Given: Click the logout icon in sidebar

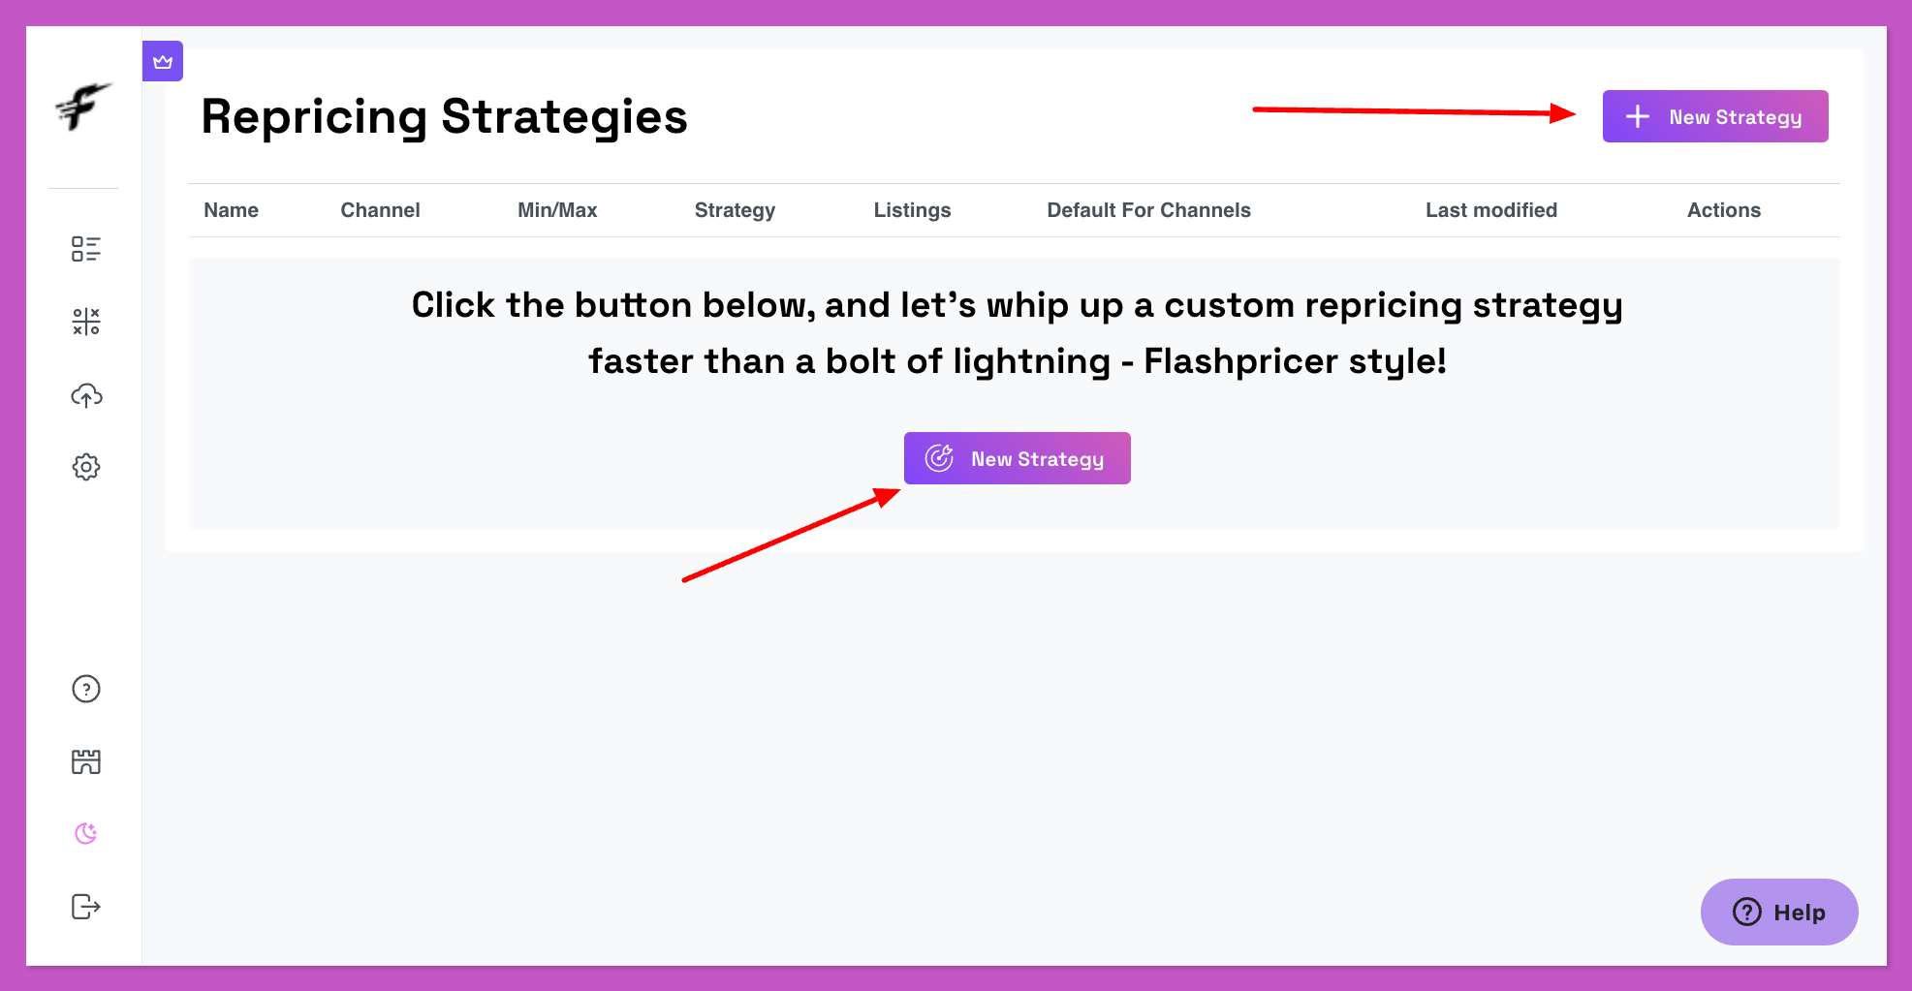Looking at the screenshot, I should click(86, 907).
